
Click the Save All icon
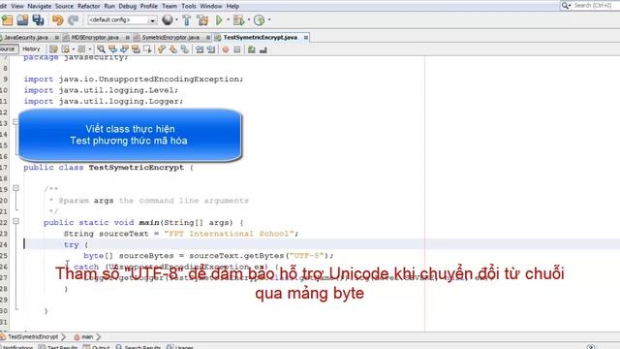point(39,19)
